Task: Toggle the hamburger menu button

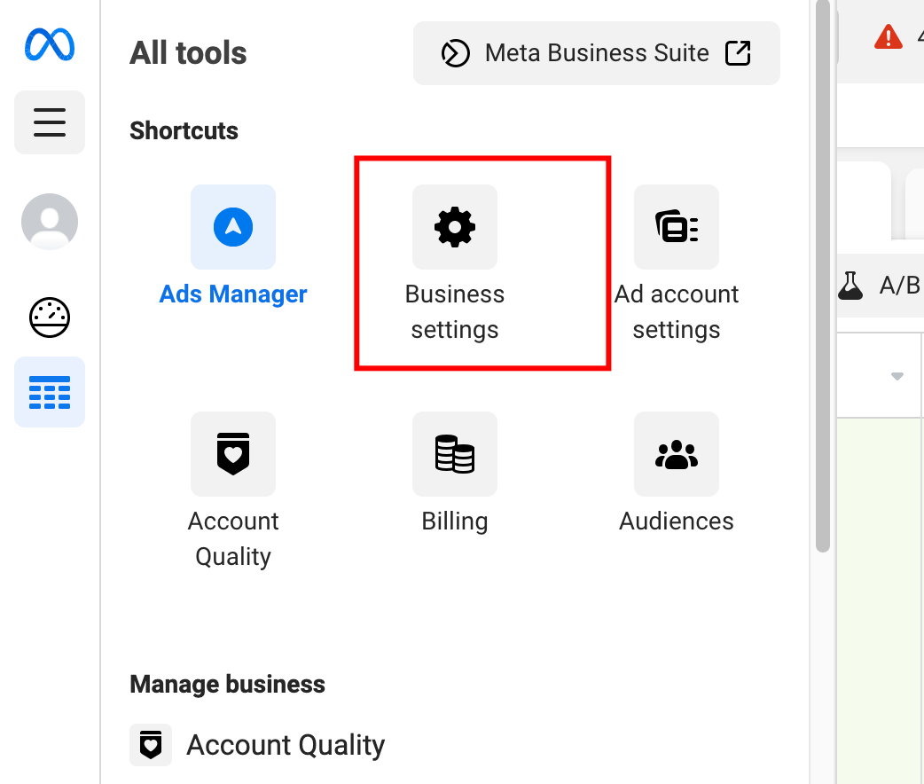Action: (x=50, y=122)
